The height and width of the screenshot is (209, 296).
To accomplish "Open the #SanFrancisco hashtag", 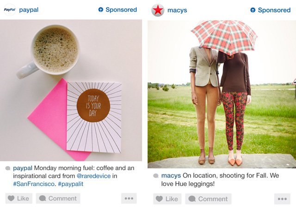I will 34,184.
